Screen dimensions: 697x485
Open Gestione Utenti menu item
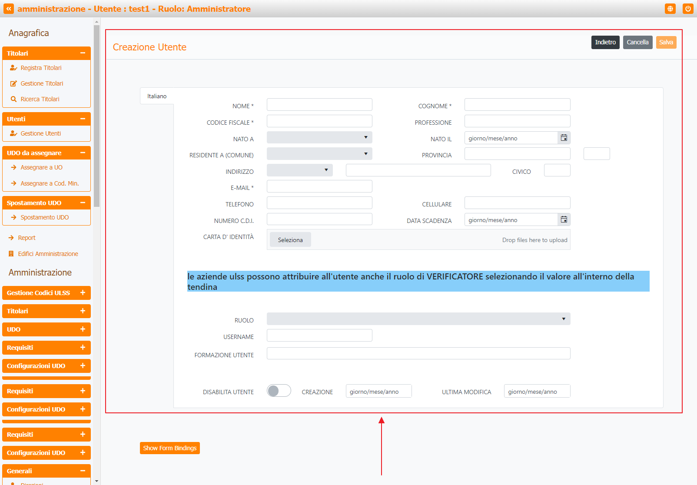pos(41,133)
